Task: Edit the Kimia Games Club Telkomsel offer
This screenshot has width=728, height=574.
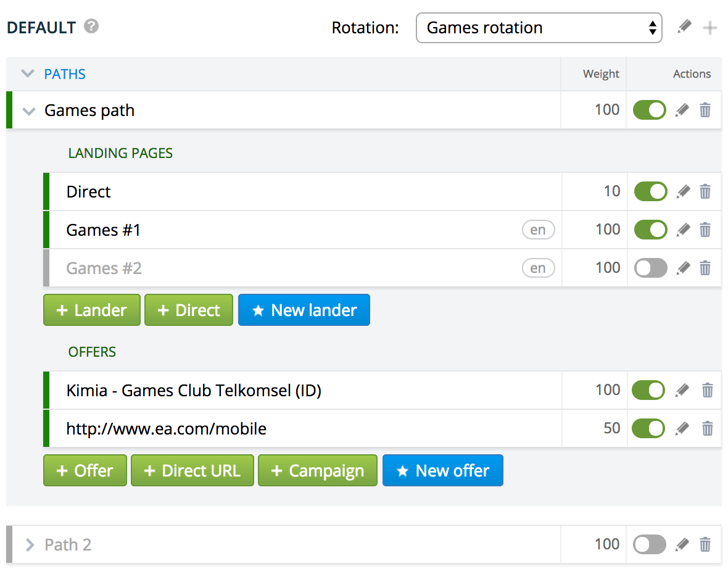Action: point(682,390)
